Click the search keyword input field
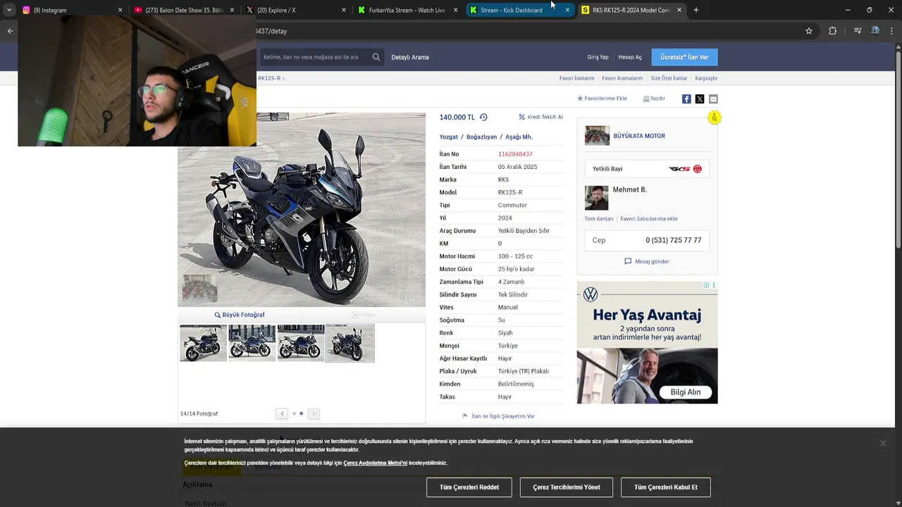This screenshot has height=507, width=902. coord(314,57)
